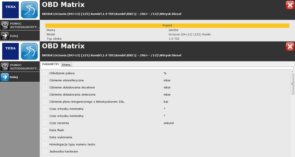Viewport: 295px width, 157px height.
Task: Click 'mbar' unit of Ciśnienie atmosferyczne
Action: tap(167, 80)
